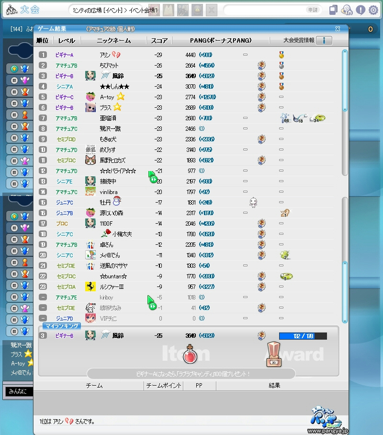Click the exclamation alert icon in top bar

tap(360, 10)
